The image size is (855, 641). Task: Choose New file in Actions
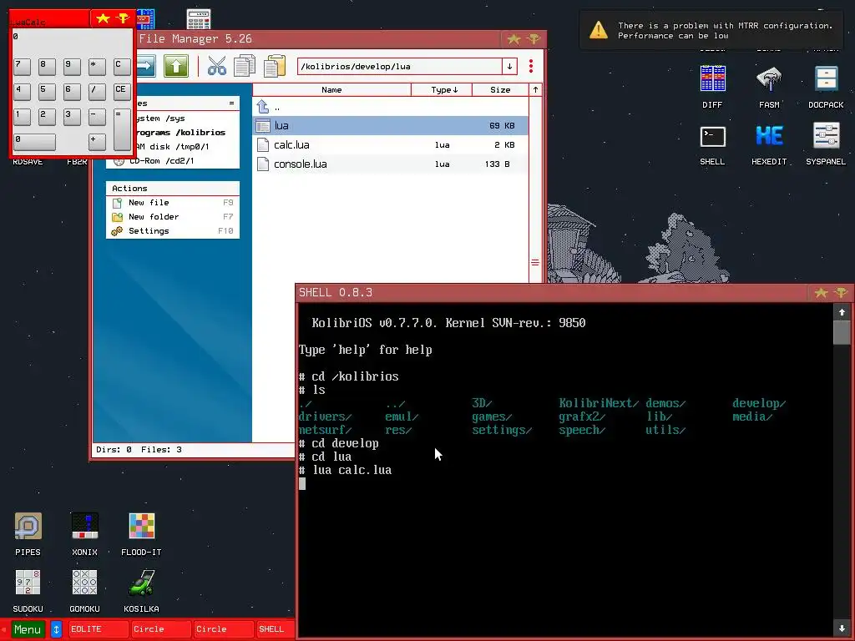point(172,203)
